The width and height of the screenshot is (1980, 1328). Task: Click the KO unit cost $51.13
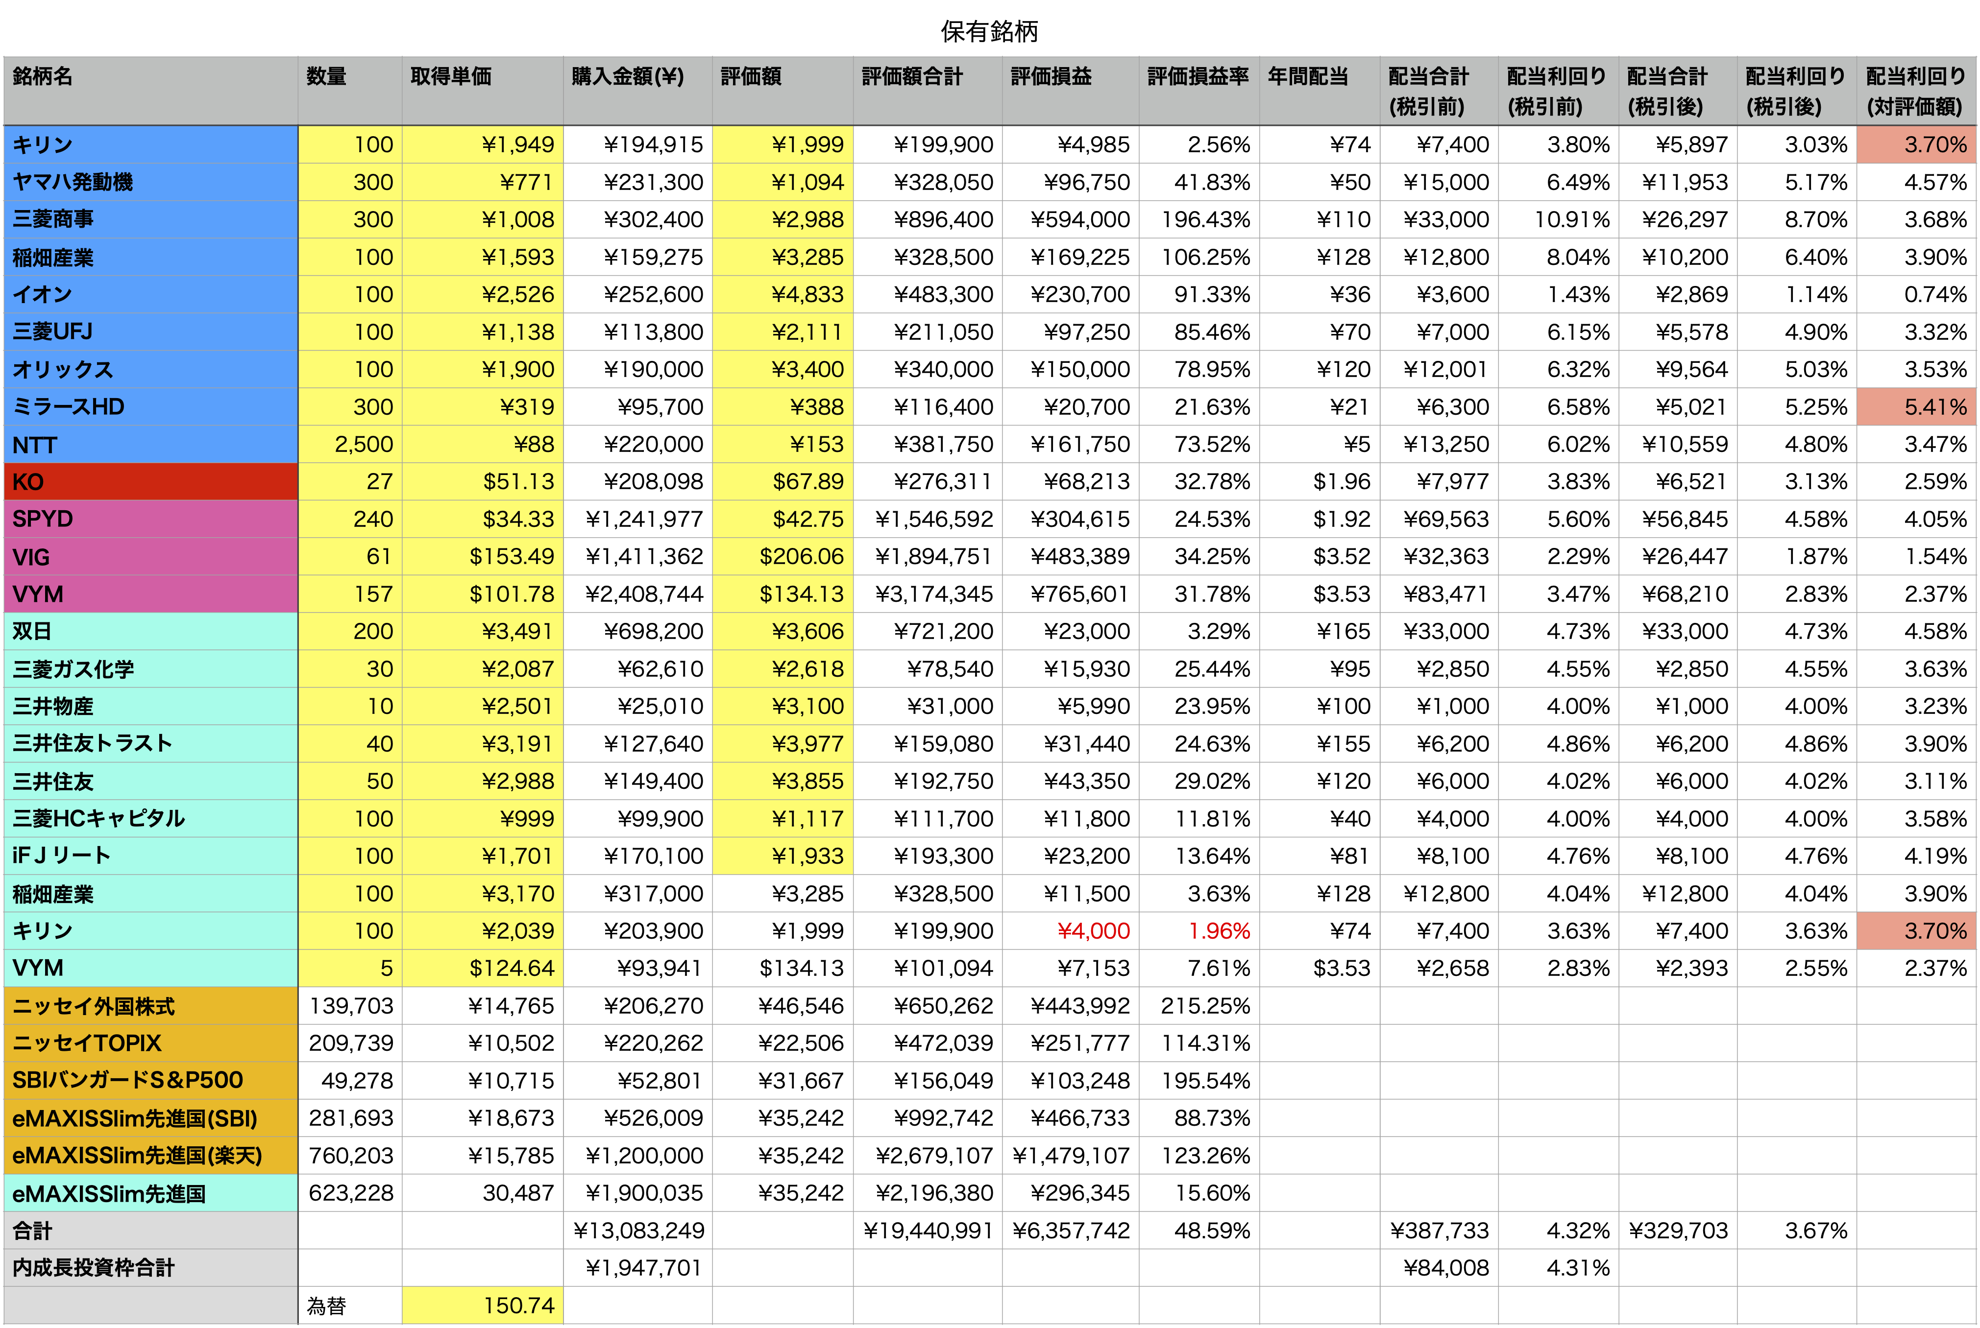pyautogui.click(x=482, y=482)
